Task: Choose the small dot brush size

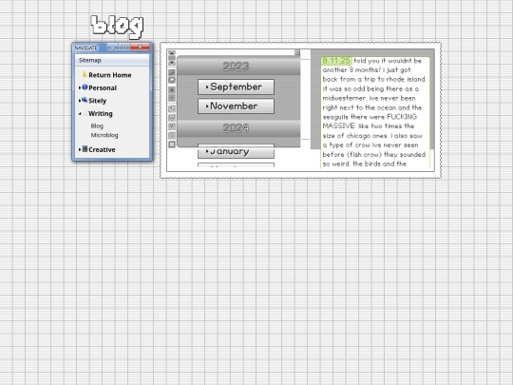Action: coord(172,98)
